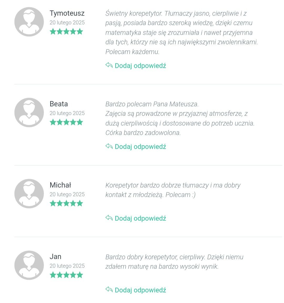Image resolution: width=284 pixels, height=303 pixels.
Task: Click reply arrow icon under Michał's review
Action: (109, 218)
